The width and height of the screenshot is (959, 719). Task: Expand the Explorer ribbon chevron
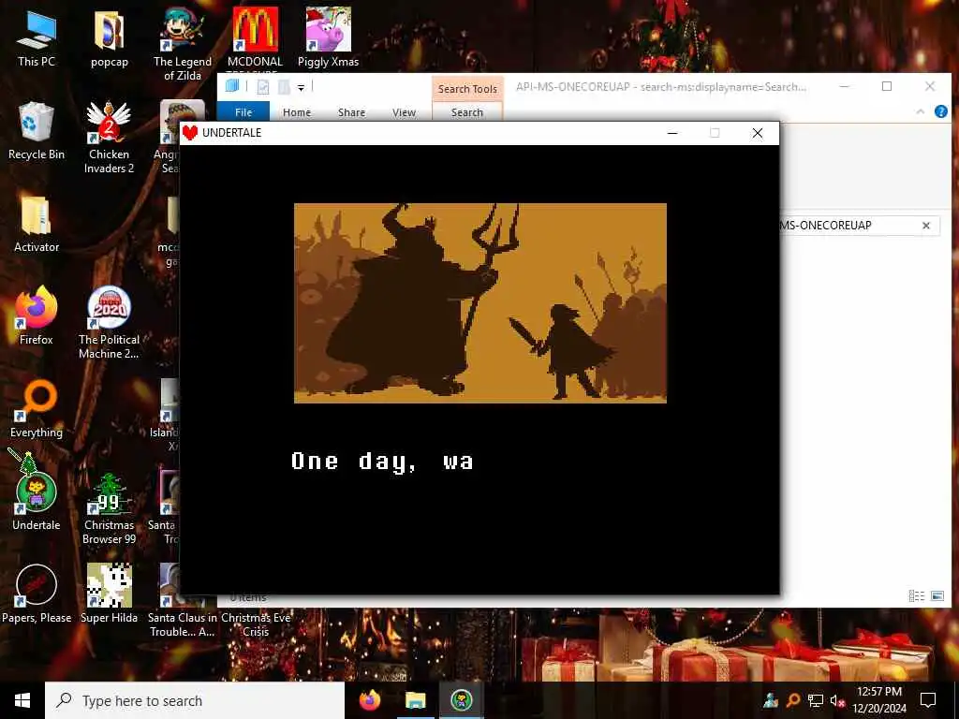point(920,111)
